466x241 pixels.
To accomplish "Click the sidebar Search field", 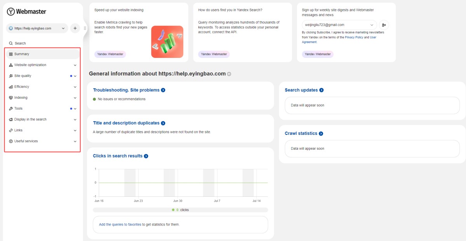I will click(x=20, y=43).
